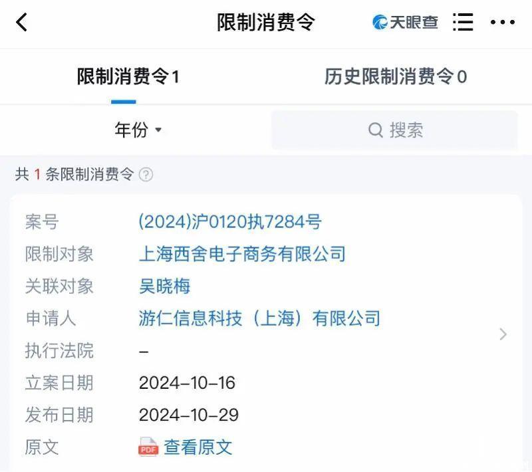Open case number (2024)沪0120执7284号

pos(230,221)
